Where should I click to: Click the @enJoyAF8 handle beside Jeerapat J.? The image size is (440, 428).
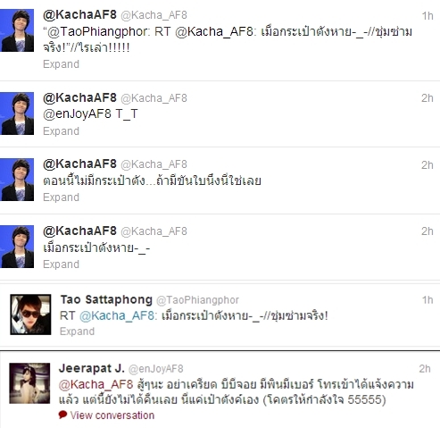coord(156,369)
